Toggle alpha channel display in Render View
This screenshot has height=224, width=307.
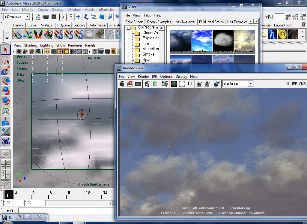[x=182, y=84]
